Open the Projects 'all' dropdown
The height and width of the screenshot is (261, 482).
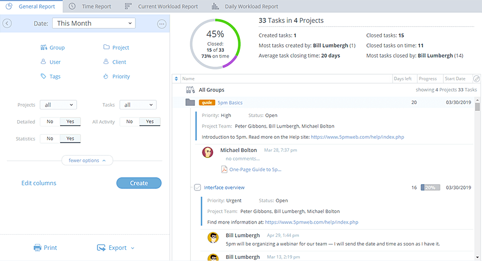(x=58, y=105)
